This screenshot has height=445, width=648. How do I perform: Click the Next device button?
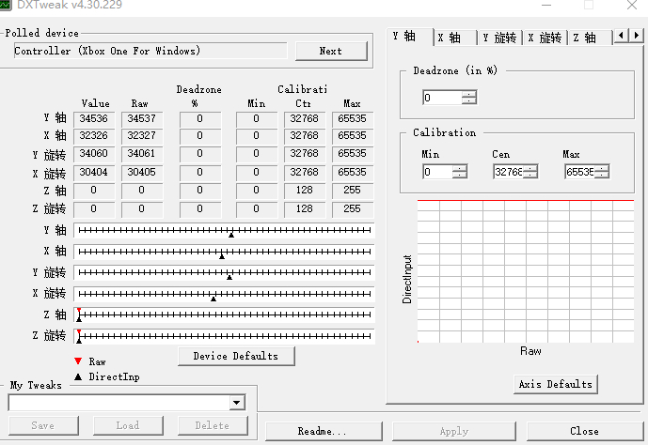point(331,51)
